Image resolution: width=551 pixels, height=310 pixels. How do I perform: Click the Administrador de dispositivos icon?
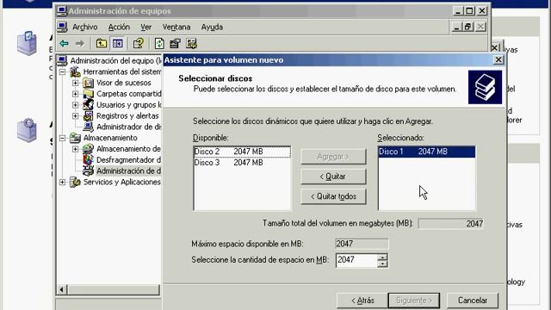pos(88,127)
